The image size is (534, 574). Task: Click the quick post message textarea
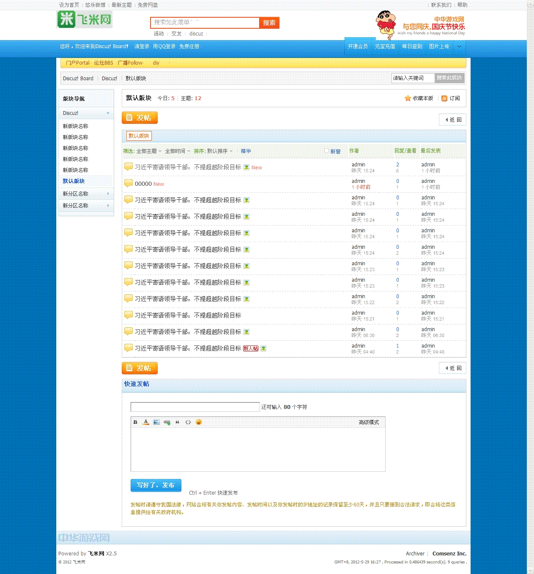(x=258, y=449)
